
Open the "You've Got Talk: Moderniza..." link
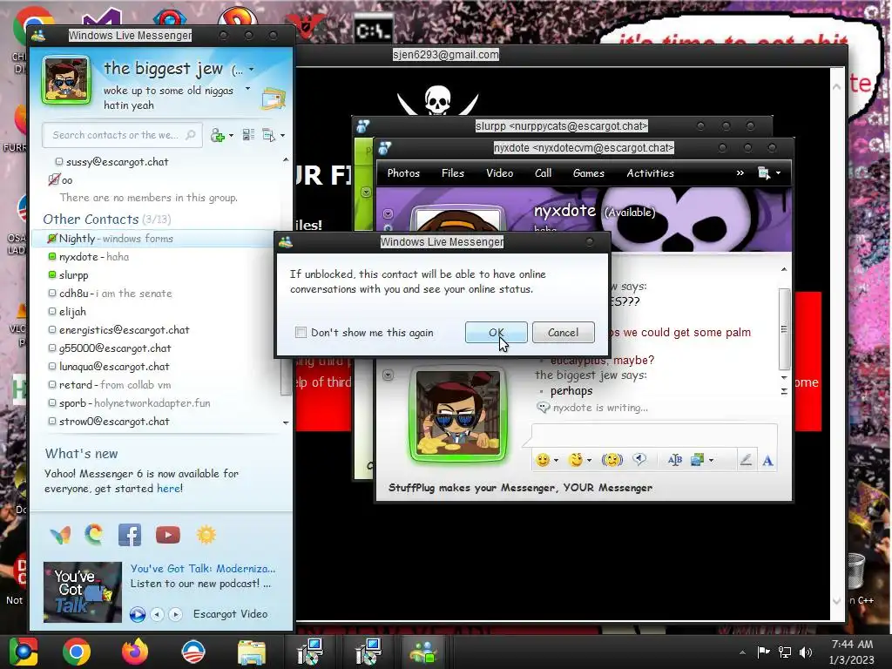click(x=202, y=568)
